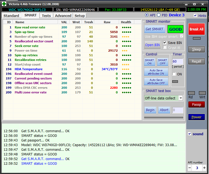This screenshot has height=174, width=209.
Task: Click Auto Save attributes OFF
Action: [x=156, y=81]
